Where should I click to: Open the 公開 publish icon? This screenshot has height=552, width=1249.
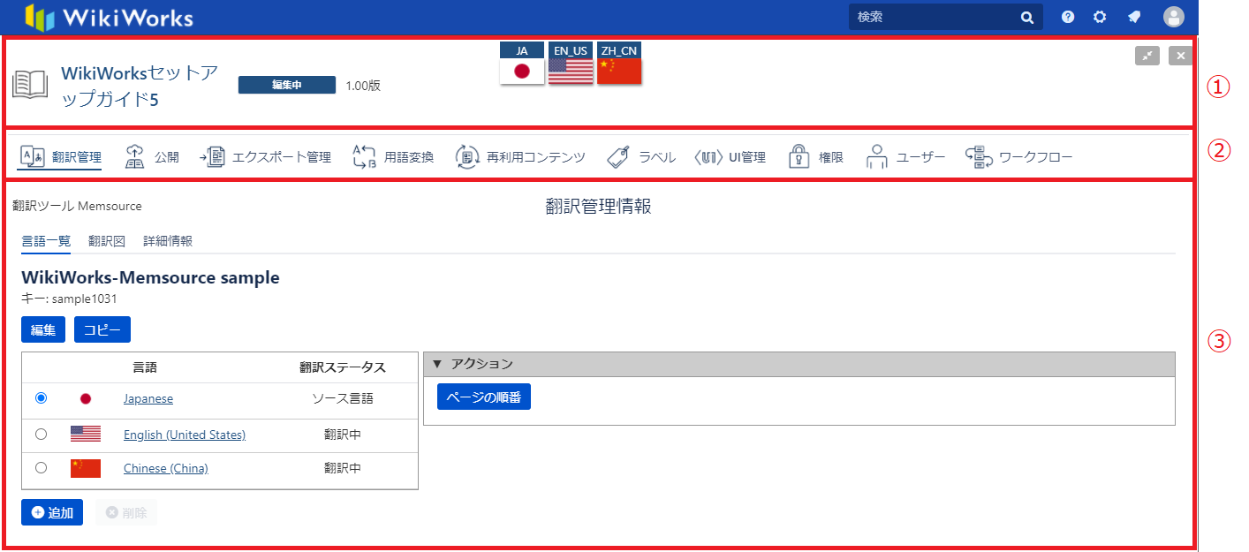coord(135,157)
